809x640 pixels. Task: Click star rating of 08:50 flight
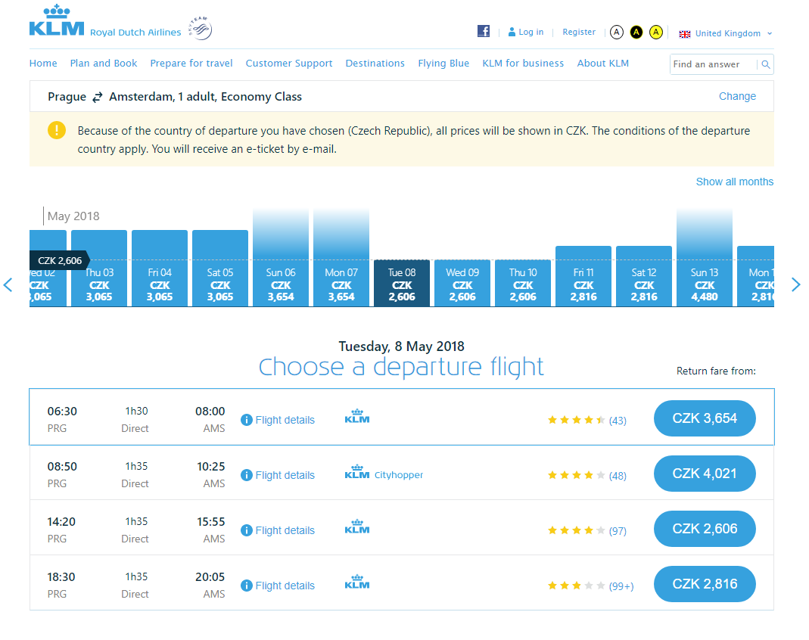pos(577,475)
